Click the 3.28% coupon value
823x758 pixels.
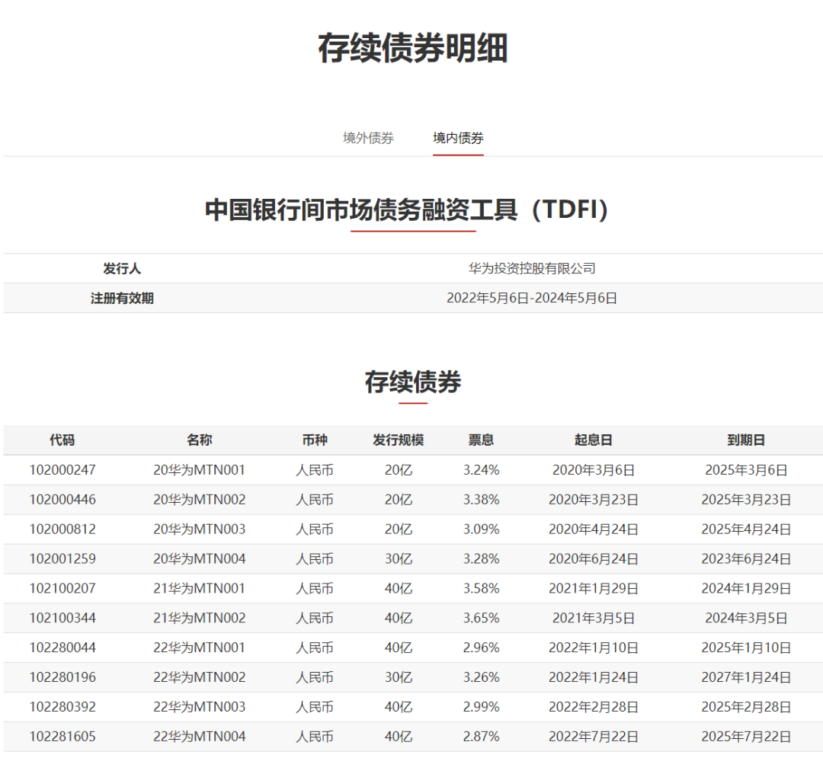[482, 558]
